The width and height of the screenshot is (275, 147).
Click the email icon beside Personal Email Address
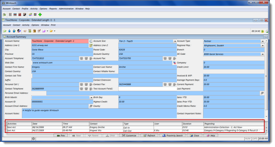(x=262, y=93)
